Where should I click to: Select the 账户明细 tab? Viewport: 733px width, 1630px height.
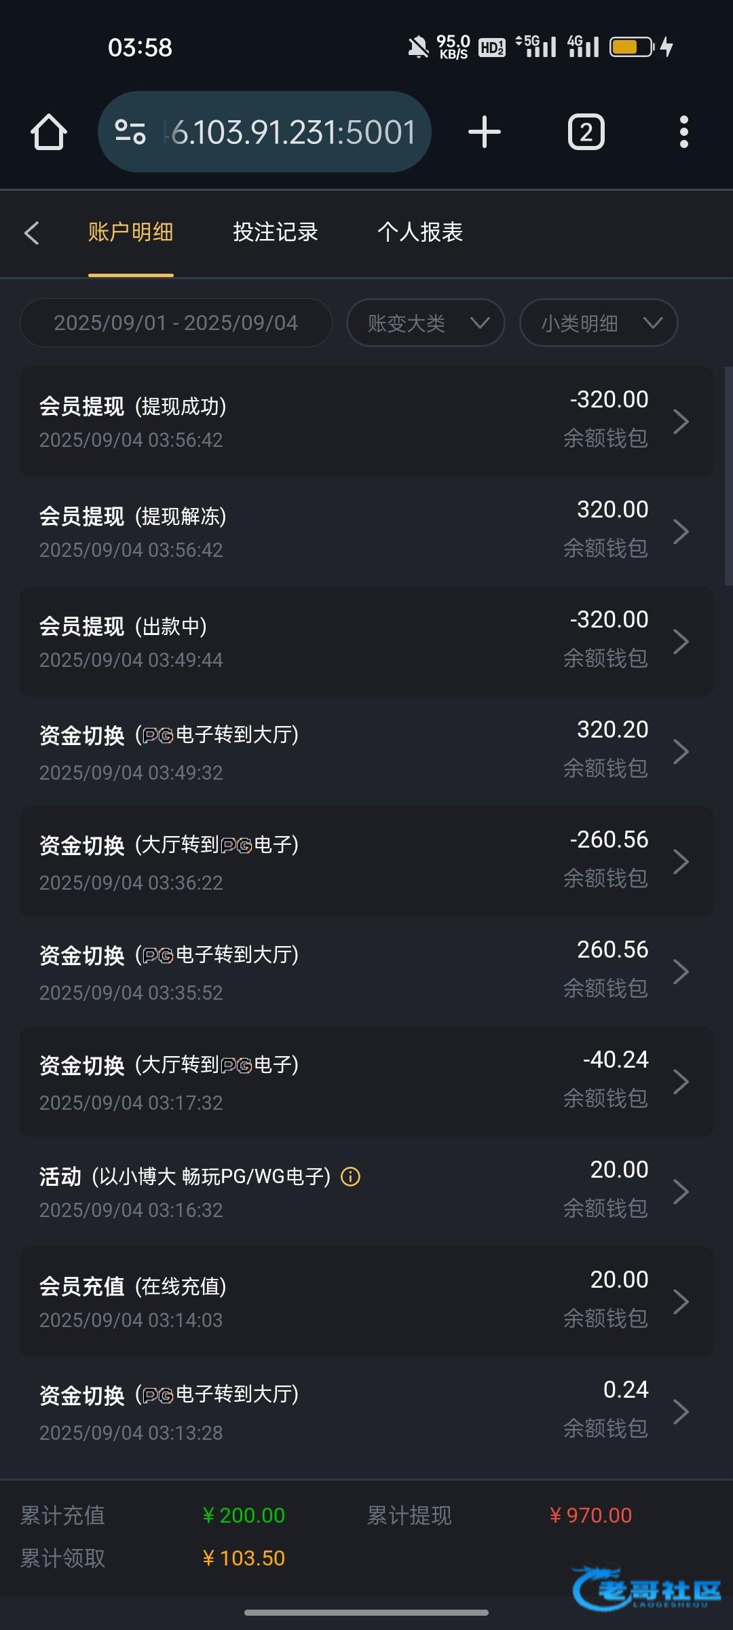(130, 232)
